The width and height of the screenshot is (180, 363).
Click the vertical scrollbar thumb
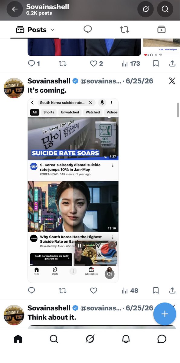click(178, 110)
